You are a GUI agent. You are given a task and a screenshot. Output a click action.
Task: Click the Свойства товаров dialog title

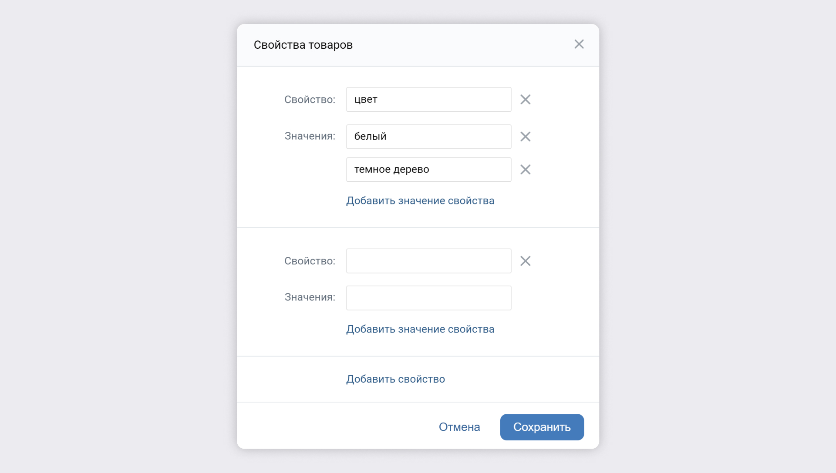pyautogui.click(x=303, y=45)
